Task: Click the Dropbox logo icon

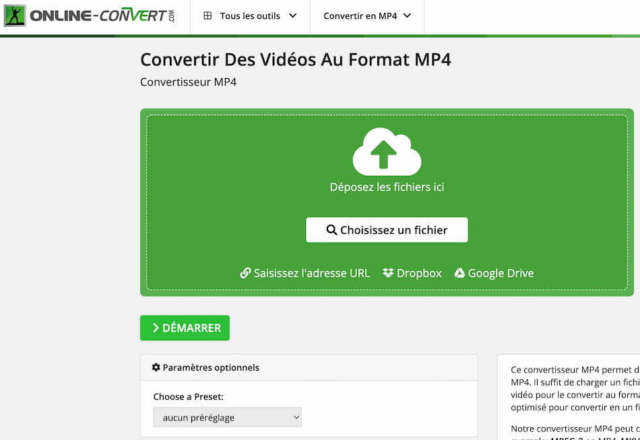Action: (x=388, y=273)
